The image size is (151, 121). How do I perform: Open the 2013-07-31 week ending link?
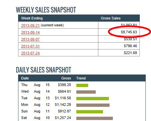tap(30, 46)
